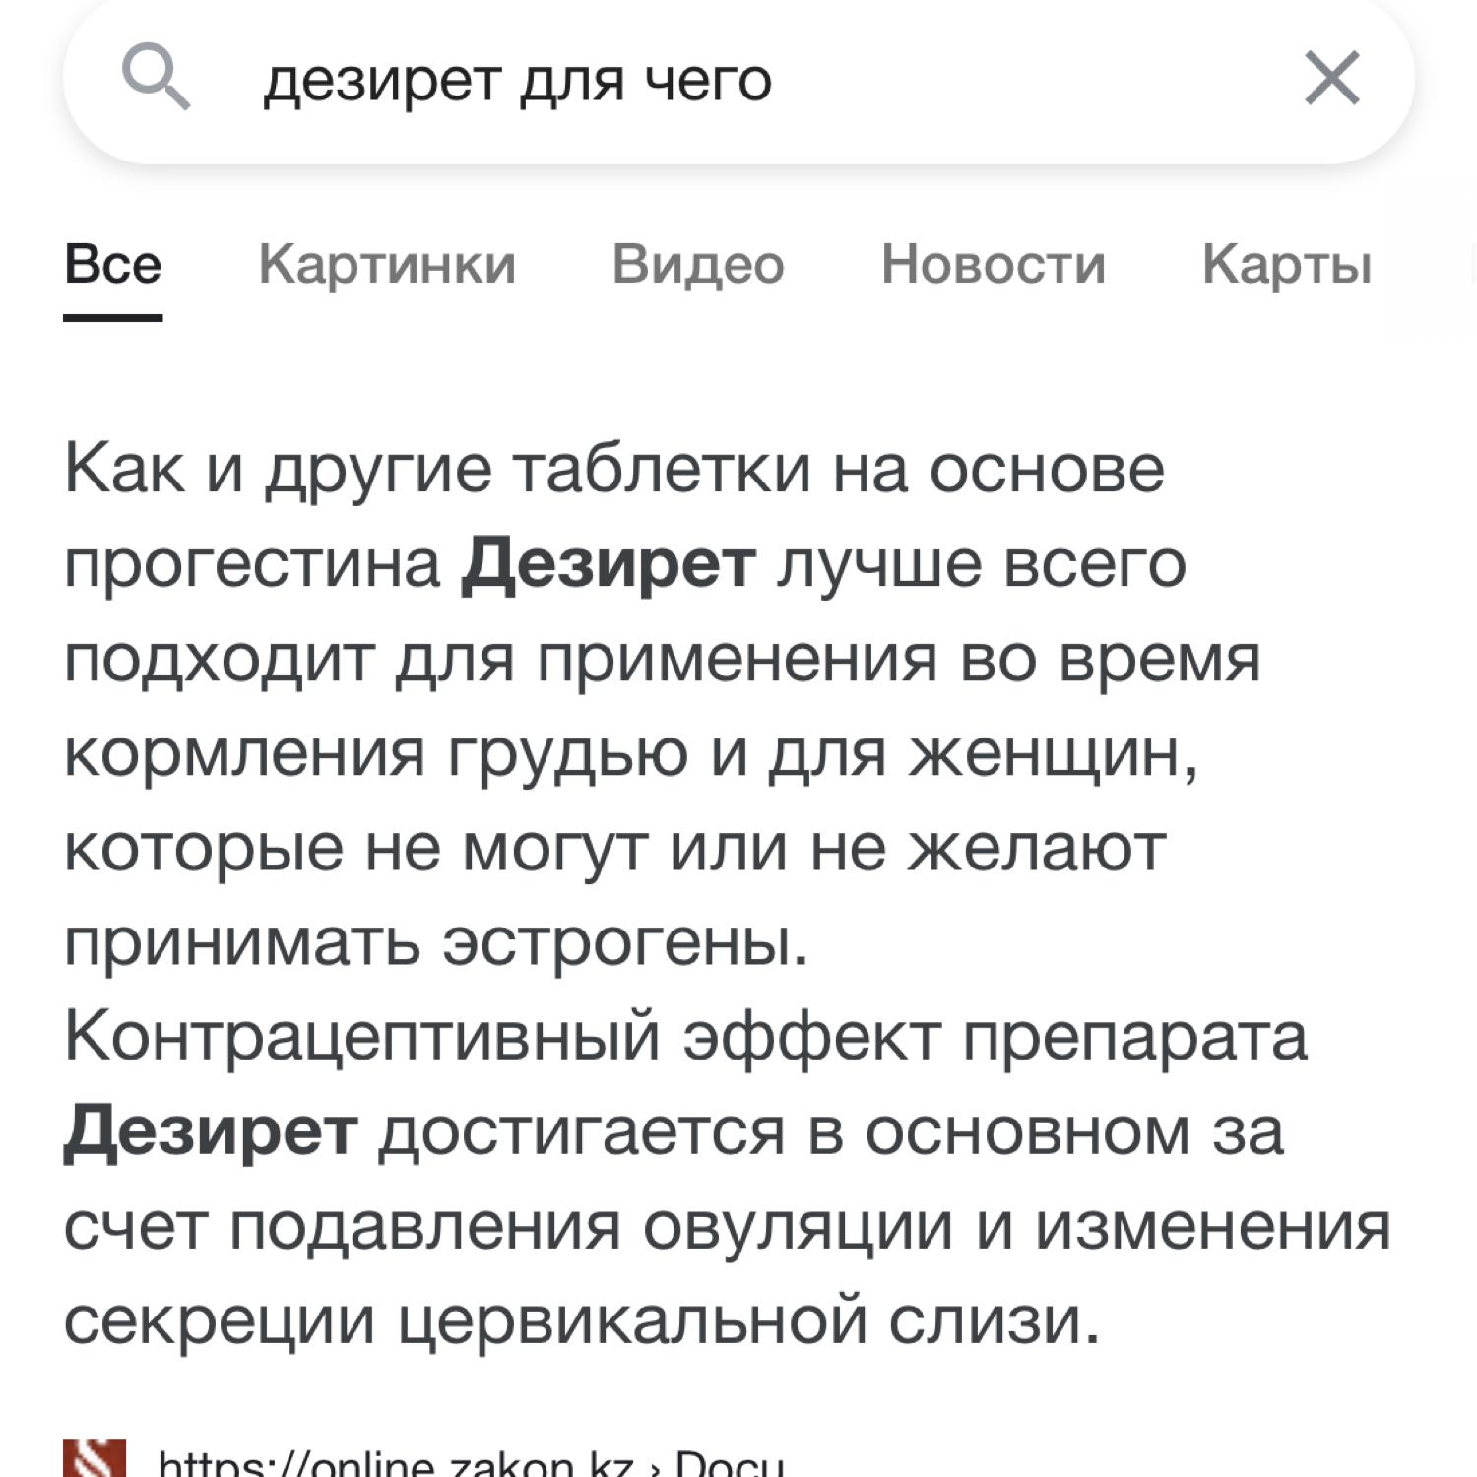Click the zakon.kz site favicon
Image resolution: width=1477 pixels, height=1477 pixels.
pyautogui.click(x=95, y=1459)
